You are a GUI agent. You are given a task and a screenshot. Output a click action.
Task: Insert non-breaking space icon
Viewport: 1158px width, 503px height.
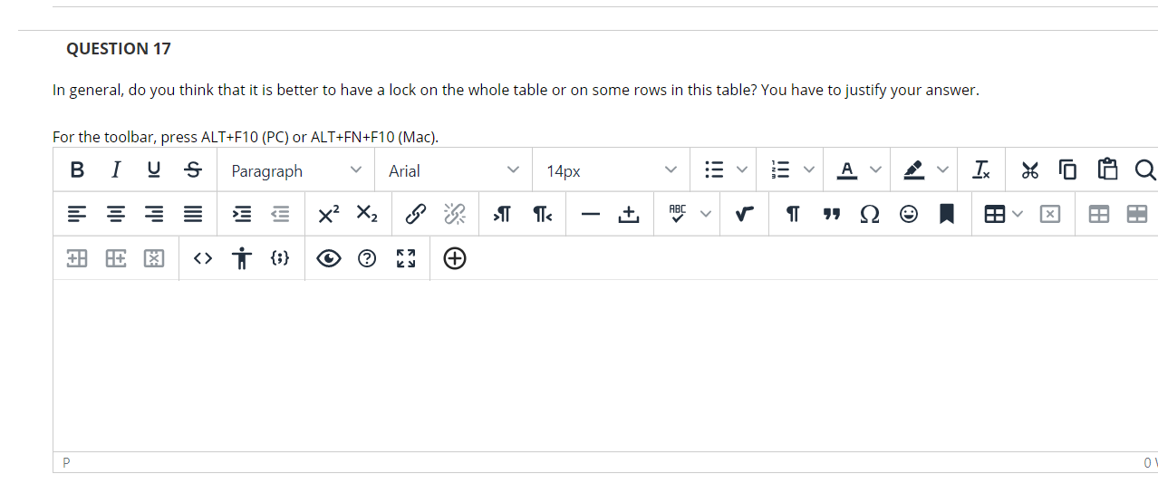point(628,215)
